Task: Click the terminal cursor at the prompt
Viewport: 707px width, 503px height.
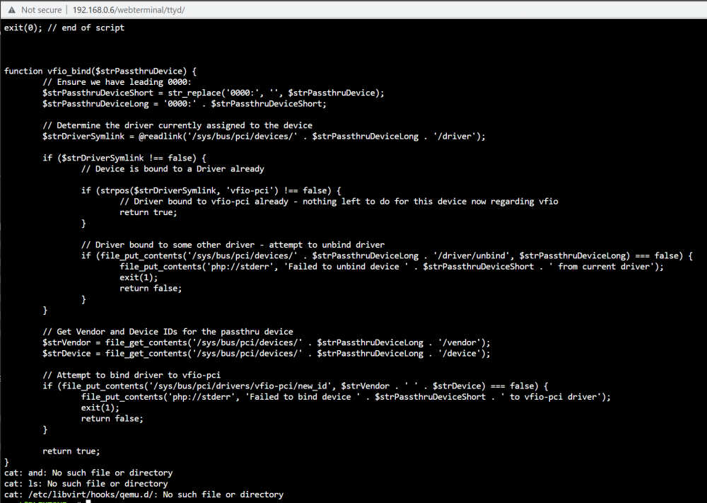Action: click(x=88, y=501)
